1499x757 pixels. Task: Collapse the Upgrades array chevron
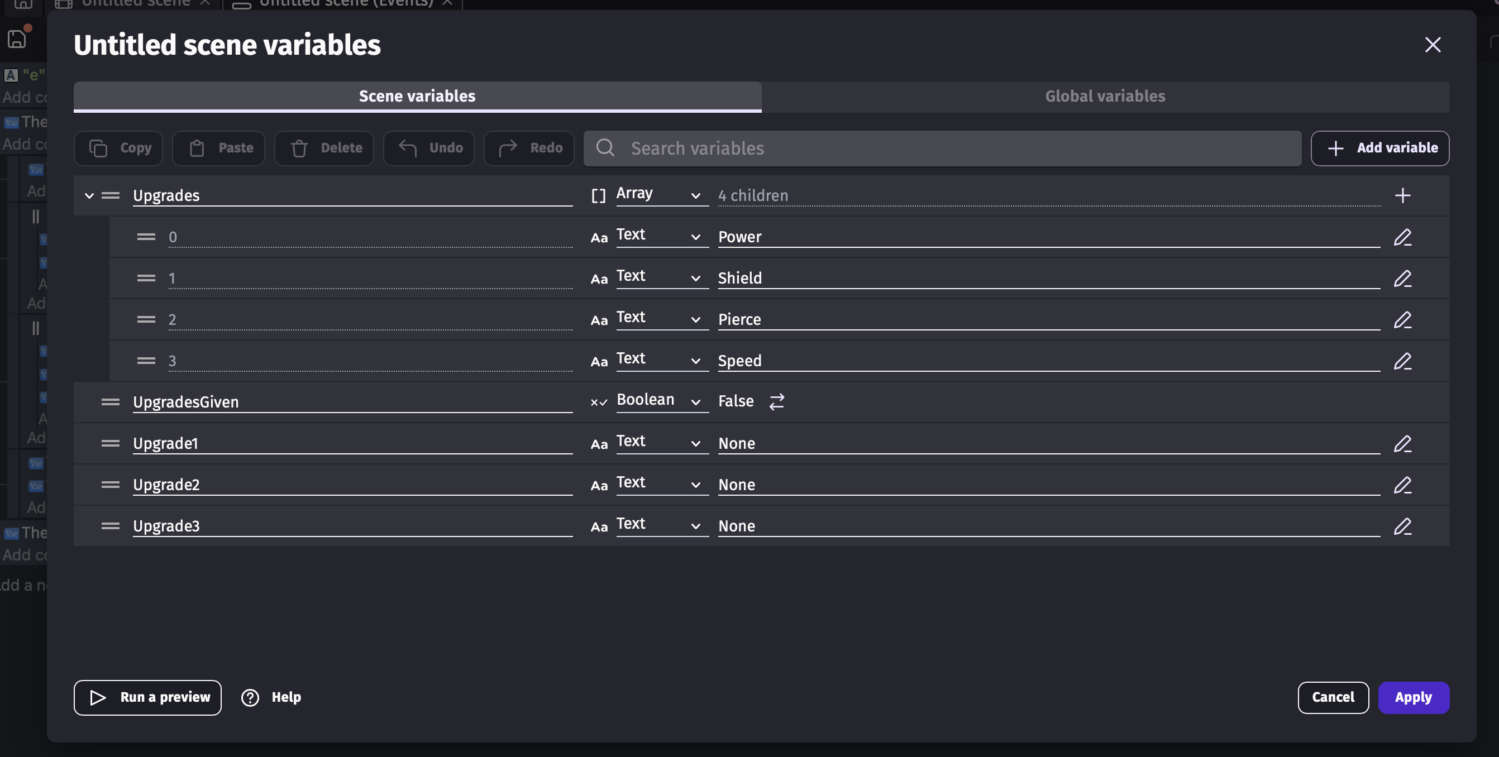coord(89,195)
